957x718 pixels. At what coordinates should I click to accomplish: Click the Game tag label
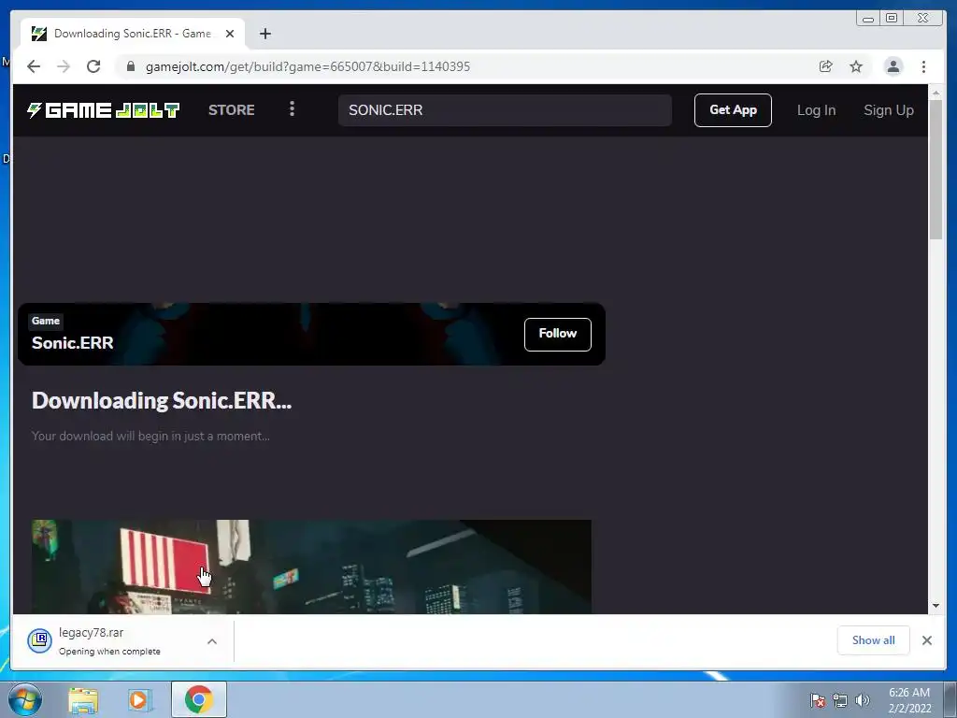click(x=46, y=321)
